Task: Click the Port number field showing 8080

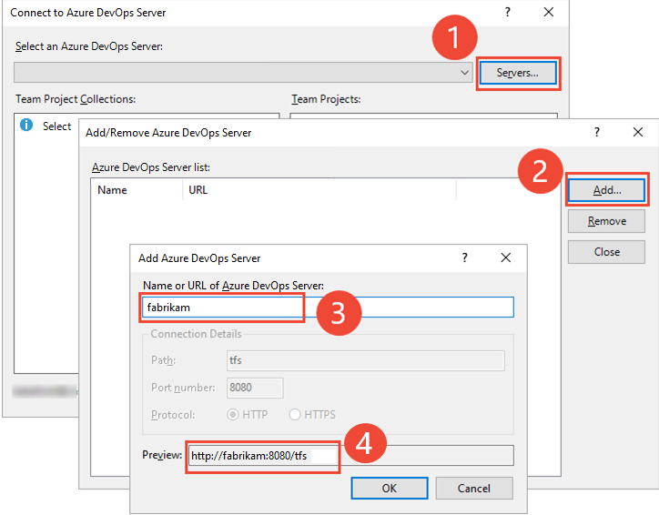Action: pos(255,388)
